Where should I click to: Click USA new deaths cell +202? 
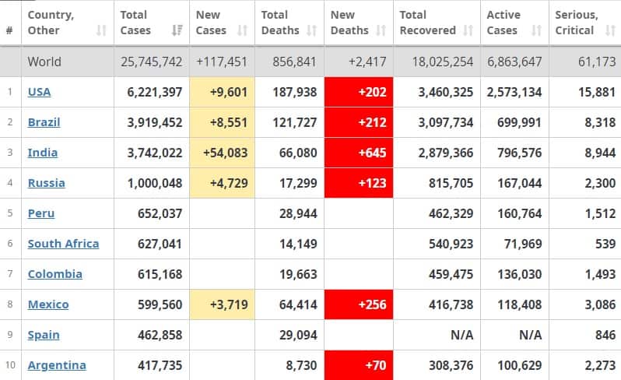click(359, 92)
